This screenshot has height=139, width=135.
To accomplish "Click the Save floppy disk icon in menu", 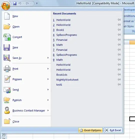I will pyautogui.click(x=7, y=47).
